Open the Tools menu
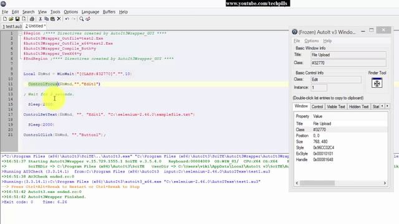The width and height of the screenshot is (399, 224). coord(55,12)
